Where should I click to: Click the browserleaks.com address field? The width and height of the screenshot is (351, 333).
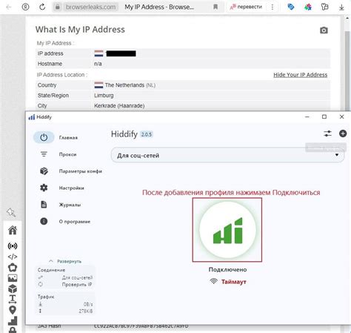point(90,7)
